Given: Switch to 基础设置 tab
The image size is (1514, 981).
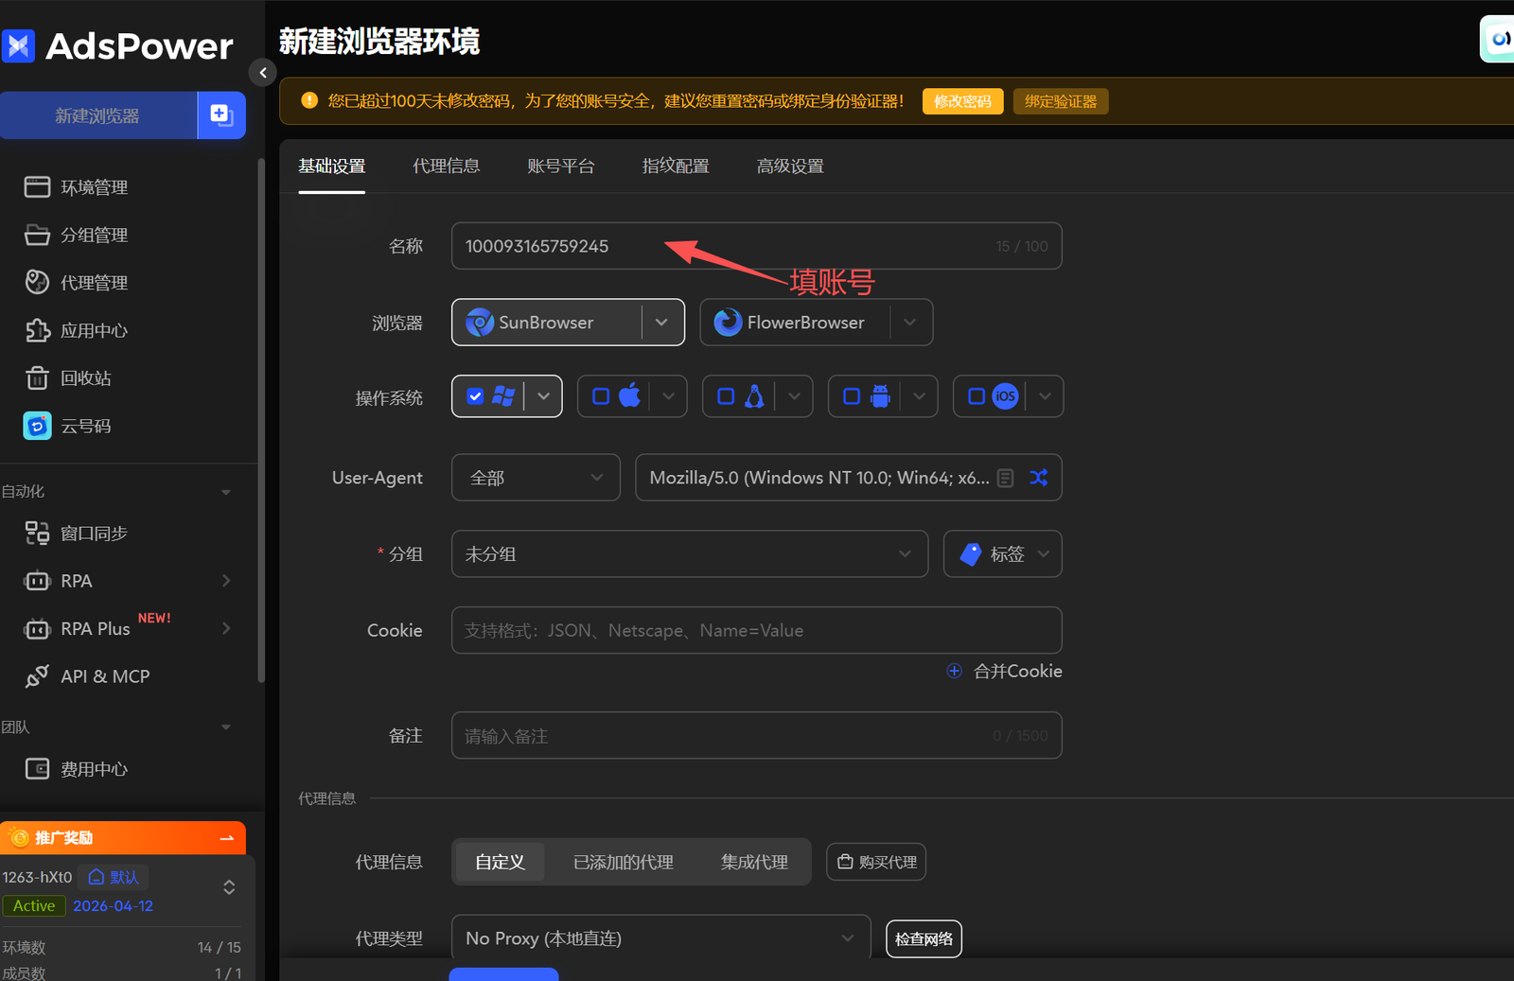Looking at the screenshot, I should [332, 166].
